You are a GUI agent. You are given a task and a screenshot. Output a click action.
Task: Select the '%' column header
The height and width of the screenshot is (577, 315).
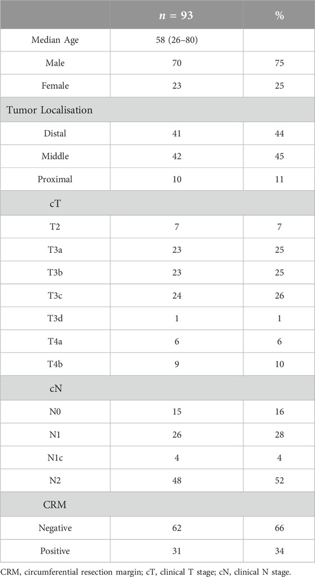pos(279,16)
